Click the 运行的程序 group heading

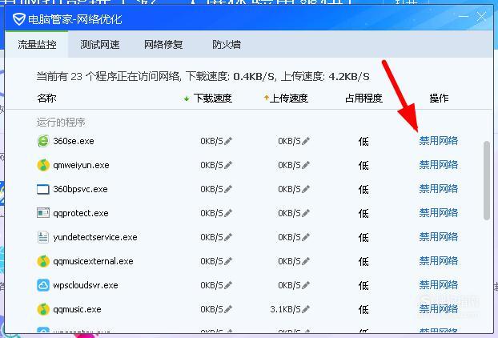(61, 122)
